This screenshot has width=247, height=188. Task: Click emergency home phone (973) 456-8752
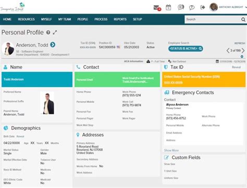(x=176, y=118)
